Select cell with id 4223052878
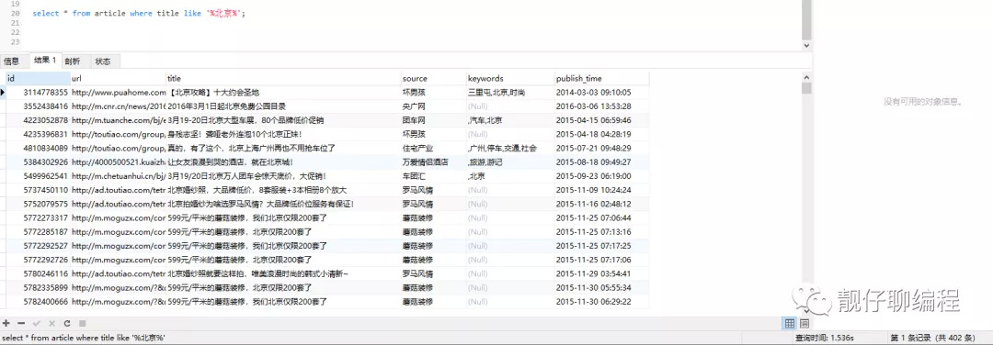The image size is (993, 345). tap(38, 120)
